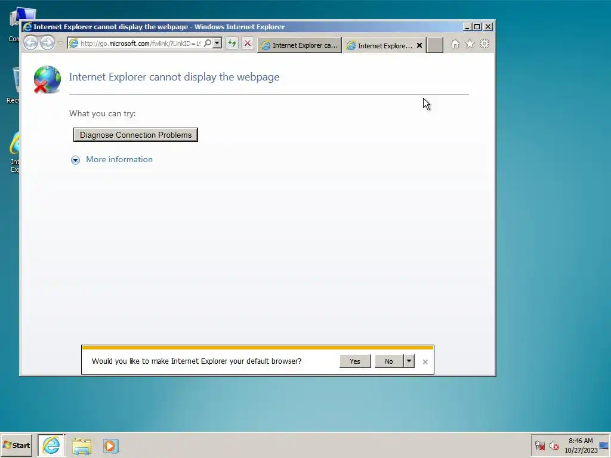Screen dimensions: 611x458
Task: Go to the Home page icon
Action: [455, 44]
